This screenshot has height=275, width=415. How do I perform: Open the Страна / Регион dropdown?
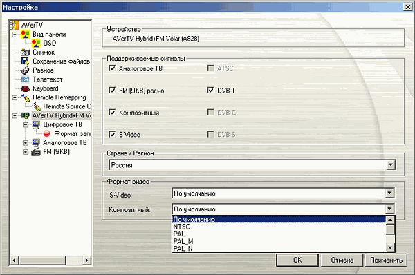point(391,165)
